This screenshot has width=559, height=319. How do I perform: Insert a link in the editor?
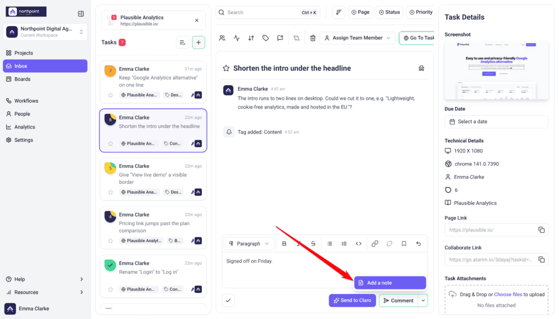(374, 244)
